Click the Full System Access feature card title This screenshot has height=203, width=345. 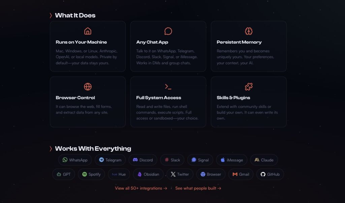[x=159, y=98]
